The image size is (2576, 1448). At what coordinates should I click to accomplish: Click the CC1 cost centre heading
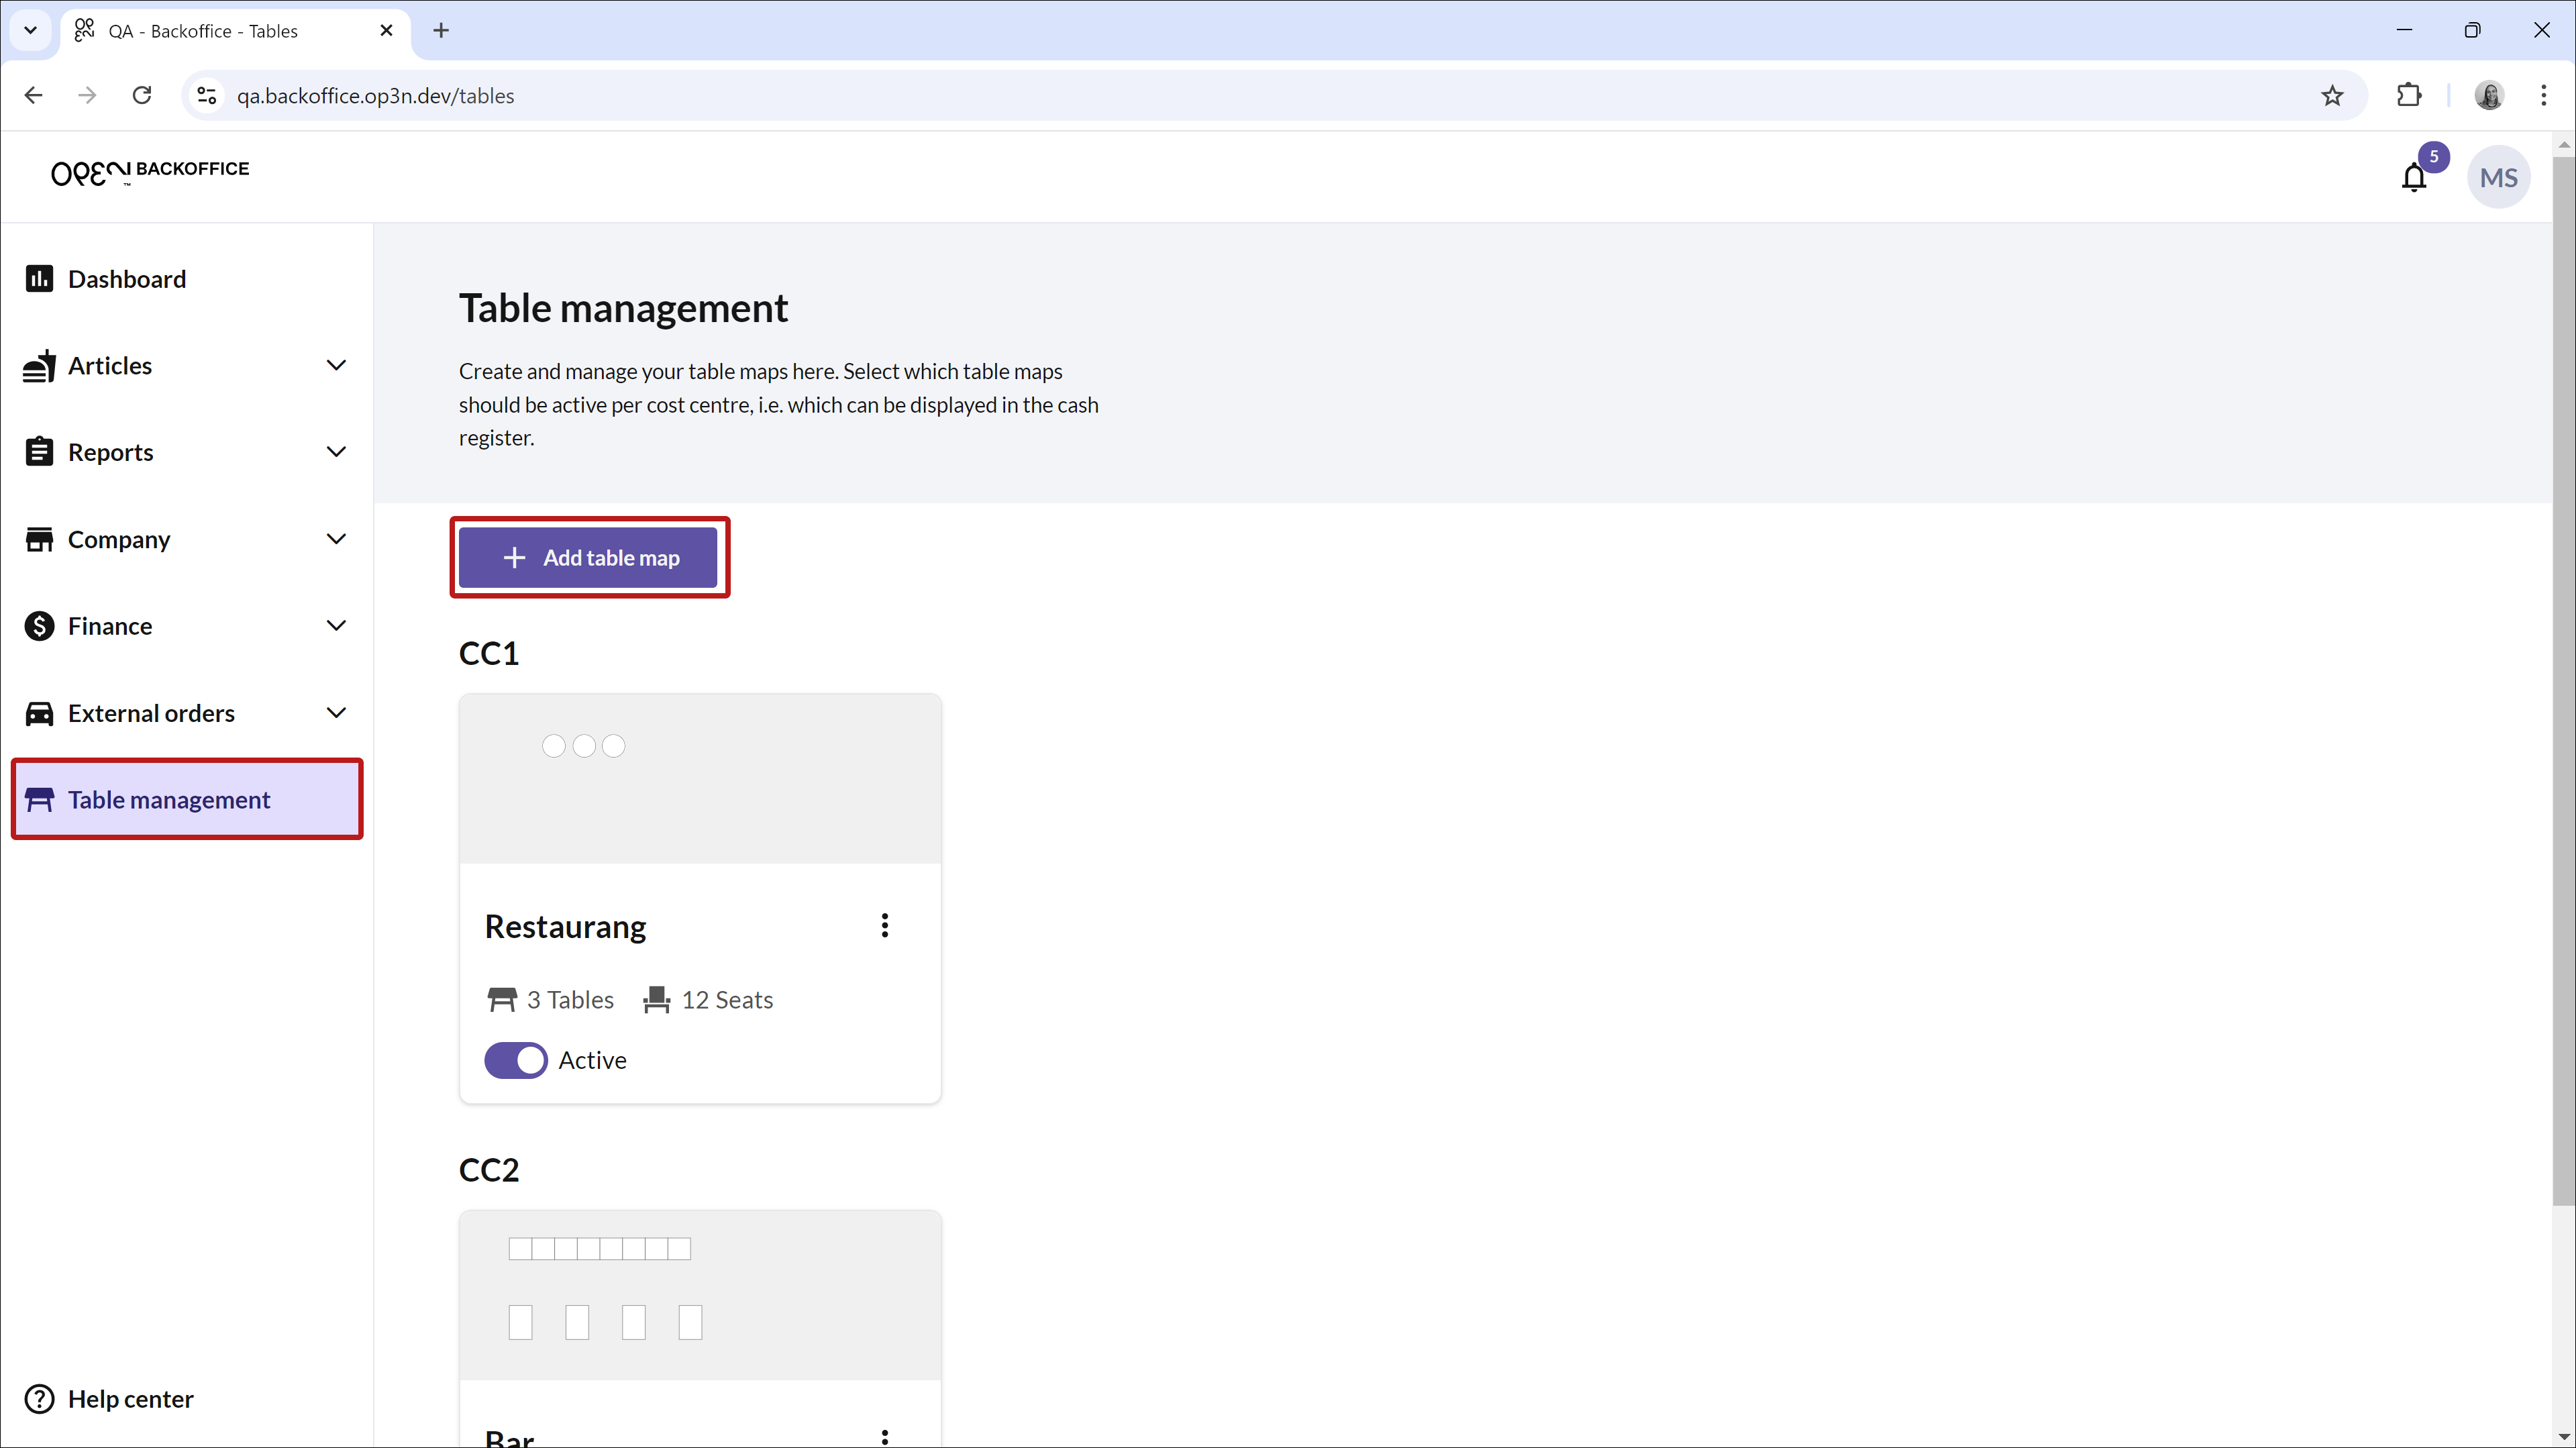[489, 653]
